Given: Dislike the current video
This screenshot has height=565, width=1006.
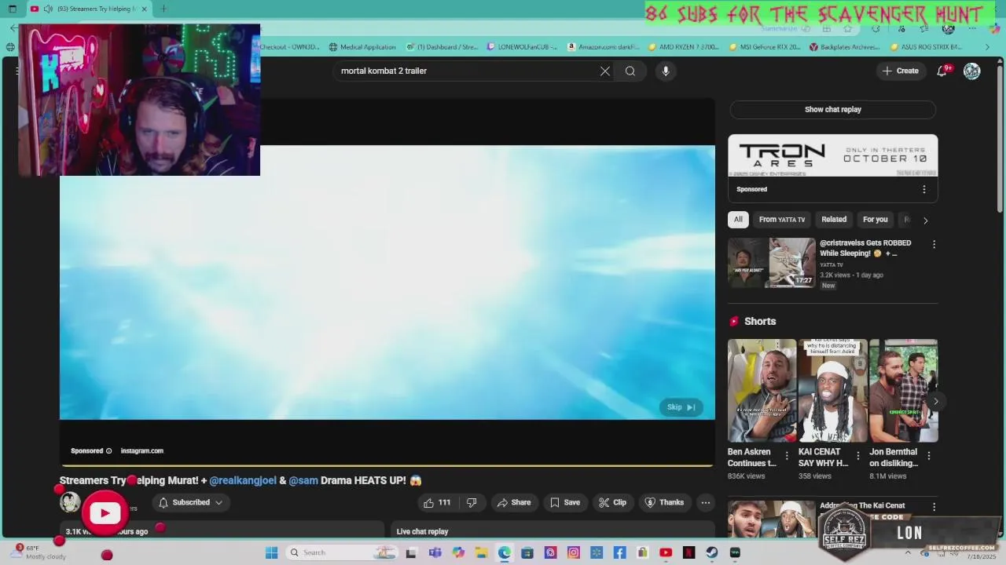Looking at the screenshot, I should pyautogui.click(x=472, y=503).
